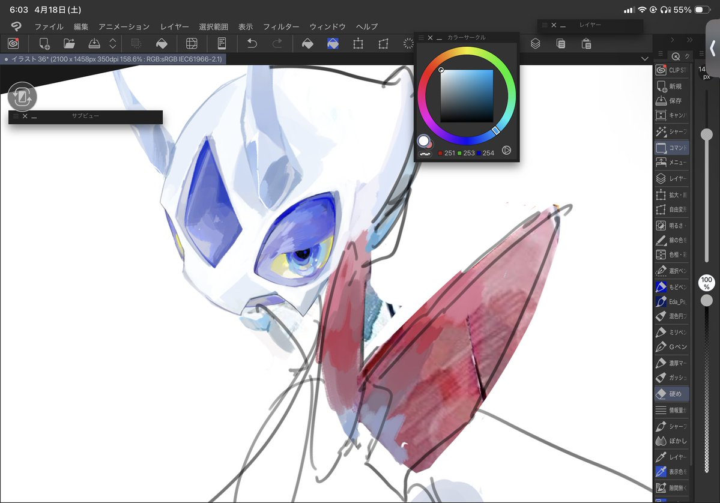Viewport: 720px width, 503px height.
Task: Click the clear selection dotted-square icon
Action: (136, 44)
